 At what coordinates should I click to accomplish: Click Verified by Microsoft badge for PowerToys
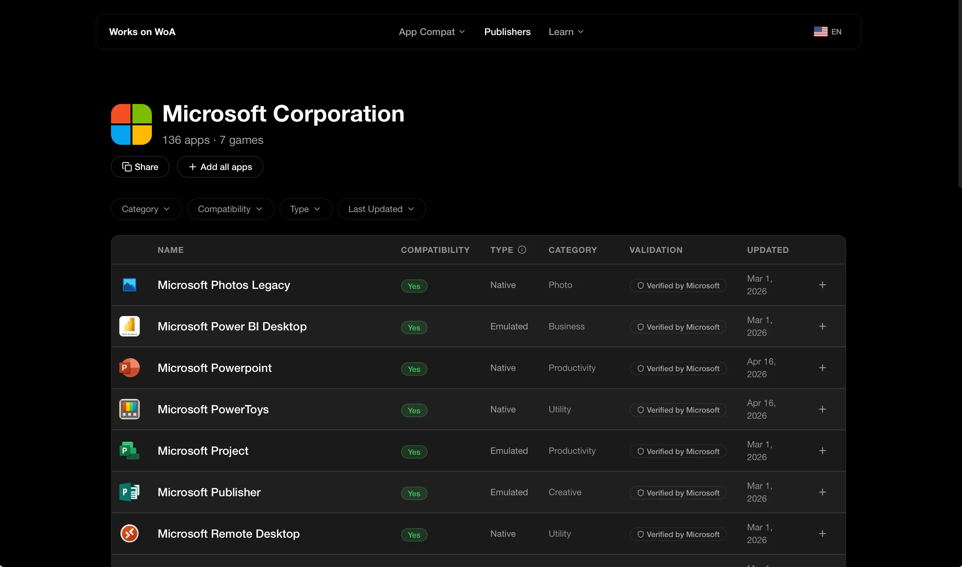(x=678, y=410)
